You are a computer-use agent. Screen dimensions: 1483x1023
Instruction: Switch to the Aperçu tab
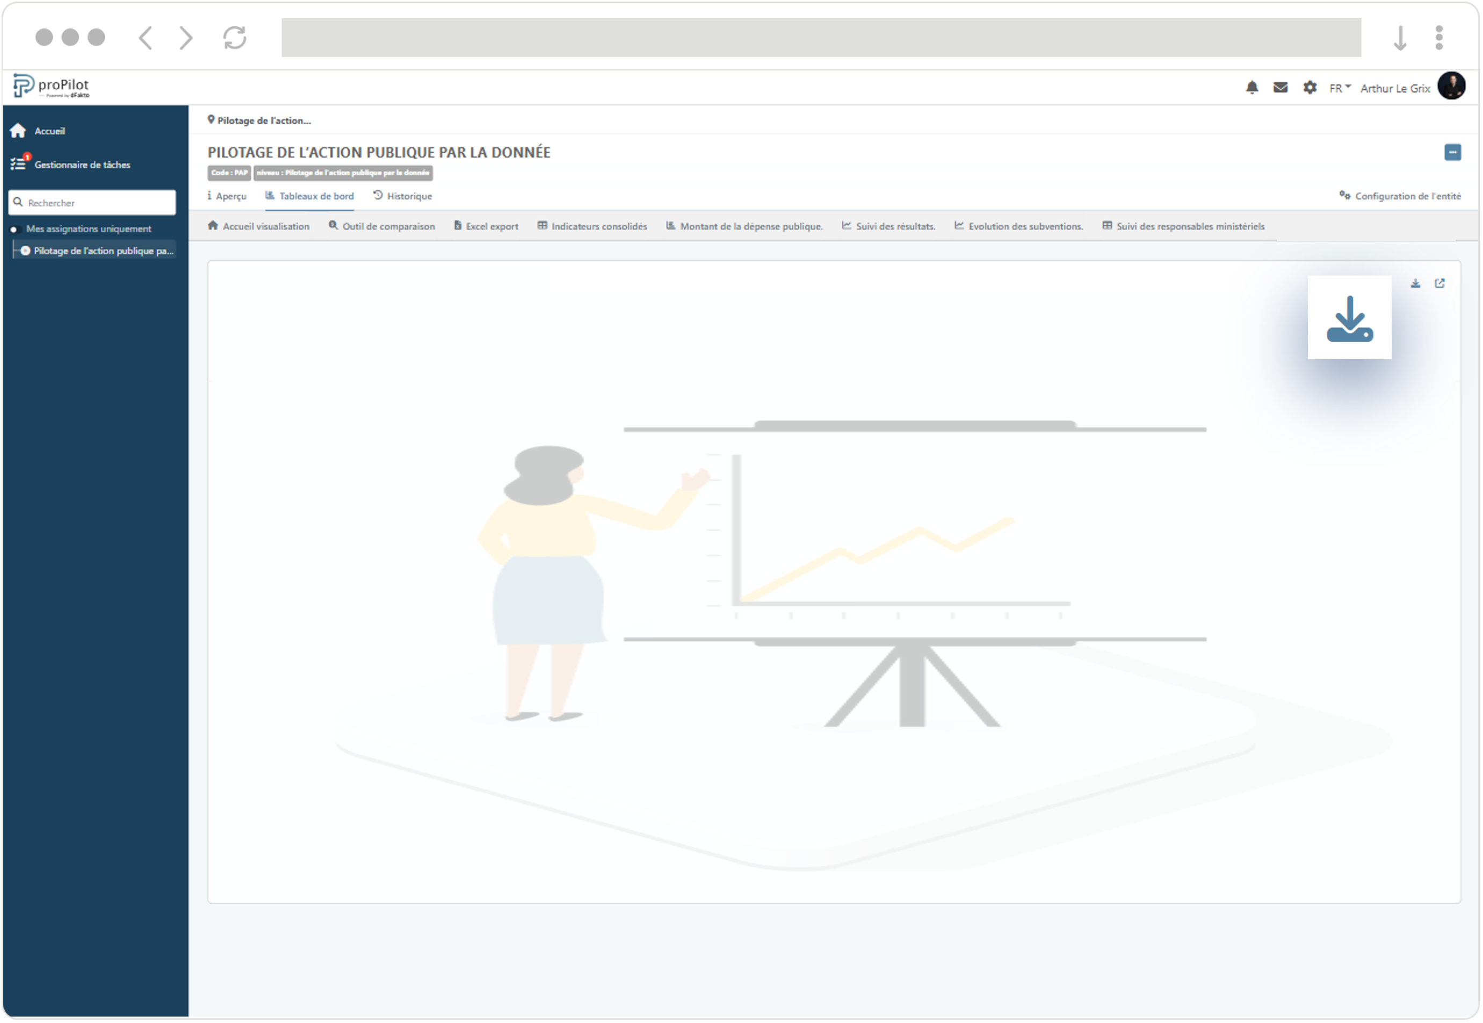coord(228,196)
